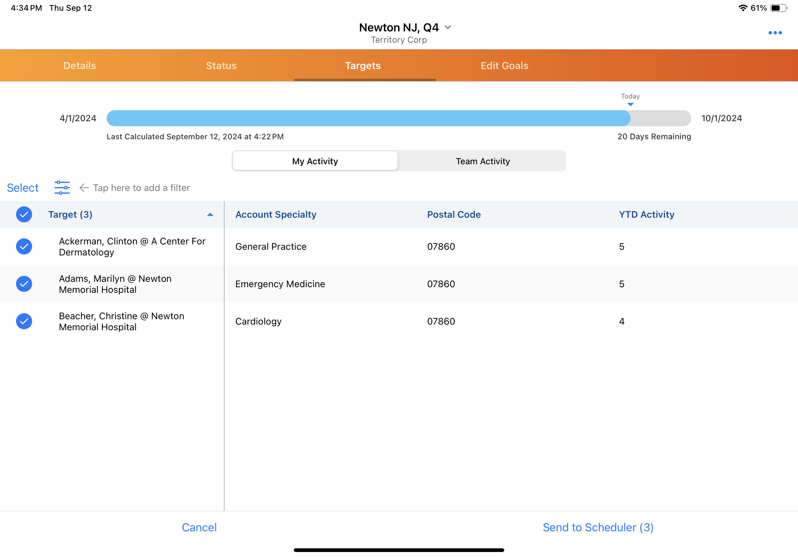Expand the Newton NJ, Q4 dropdown chevron
The width and height of the screenshot is (798, 557).
(x=448, y=27)
